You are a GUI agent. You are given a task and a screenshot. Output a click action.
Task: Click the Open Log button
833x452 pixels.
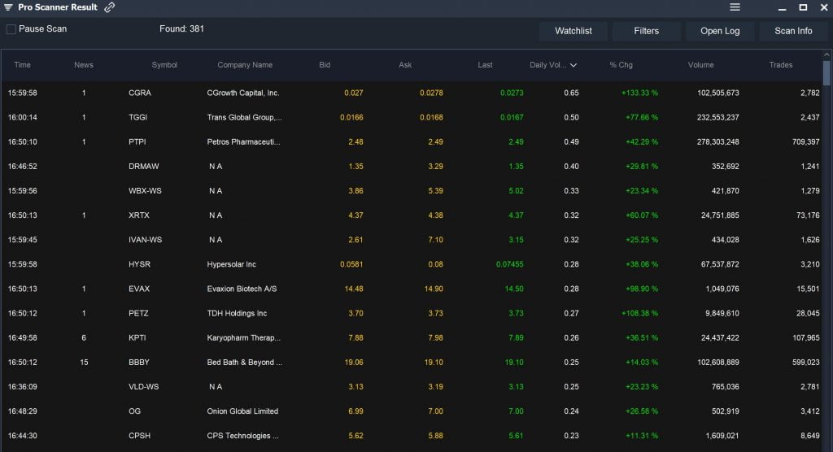click(x=720, y=31)
